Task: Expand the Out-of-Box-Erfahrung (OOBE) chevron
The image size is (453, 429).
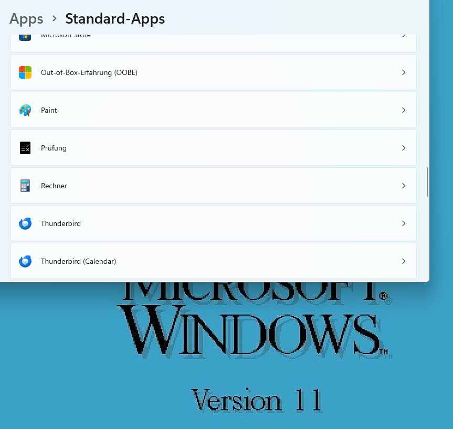Action: [404, 72]
